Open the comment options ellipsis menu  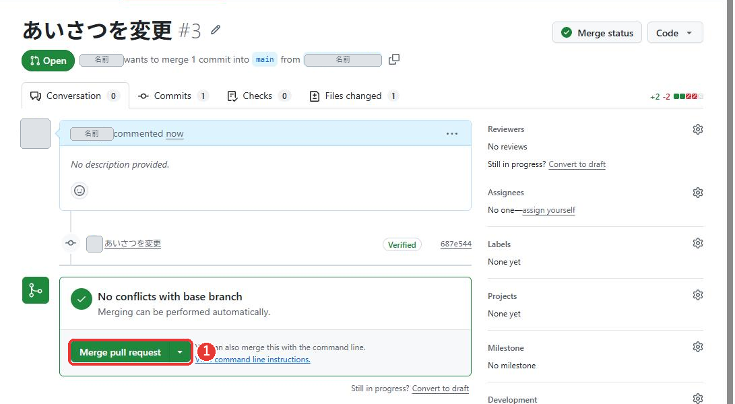point(452,134)
